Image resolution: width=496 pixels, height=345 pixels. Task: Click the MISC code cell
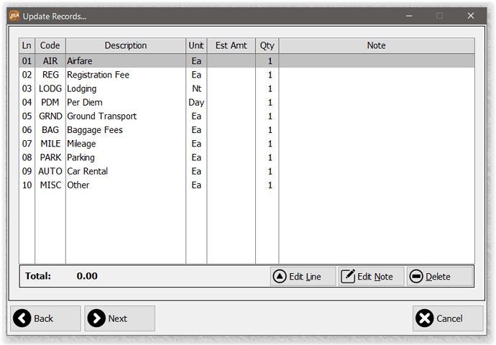coord(50,185)
